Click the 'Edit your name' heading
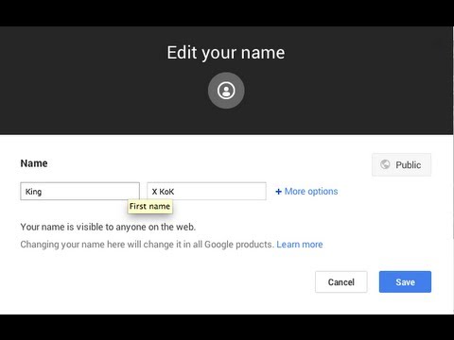 click(x=226, y=53)
